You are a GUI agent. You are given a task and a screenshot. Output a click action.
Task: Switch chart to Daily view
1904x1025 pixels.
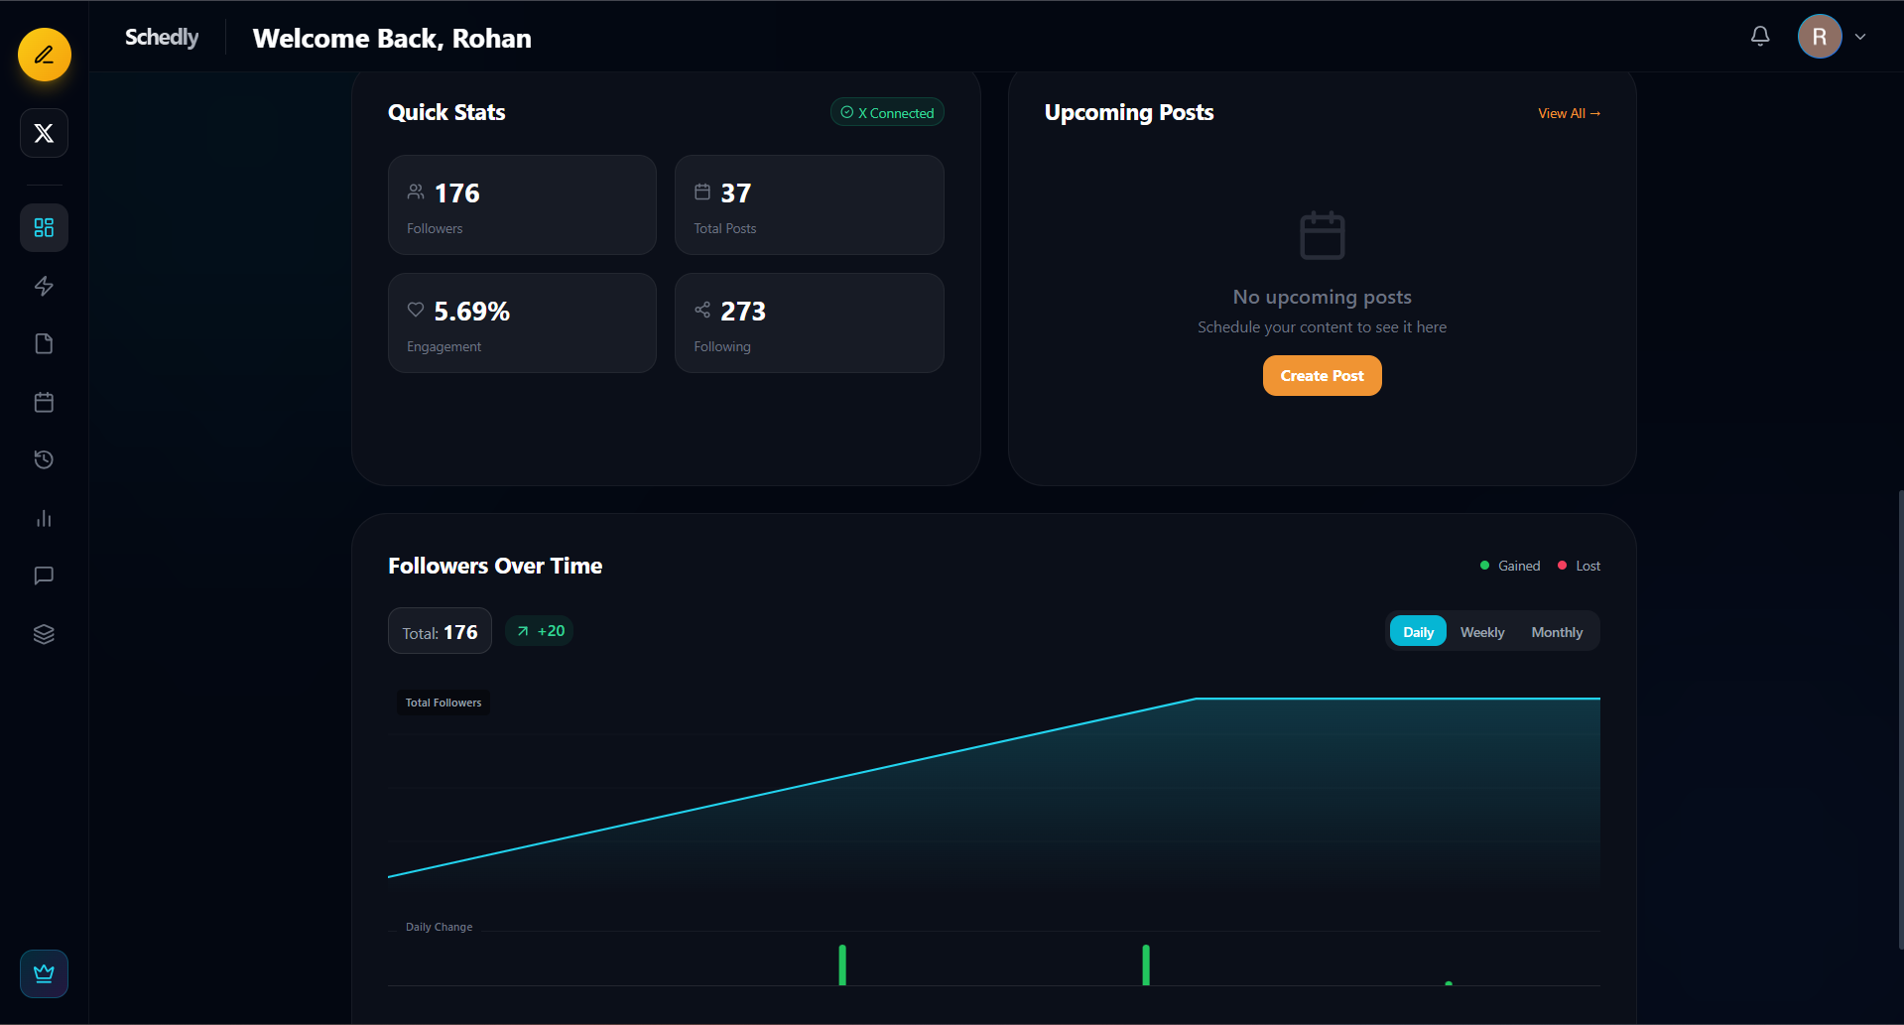tap(1418, 632)
